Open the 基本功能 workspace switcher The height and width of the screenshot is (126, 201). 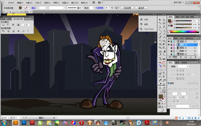click(179, 3)
